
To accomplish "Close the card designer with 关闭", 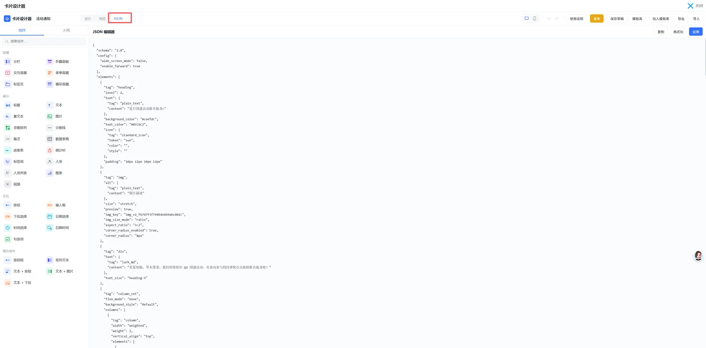I will click(695, 6).
